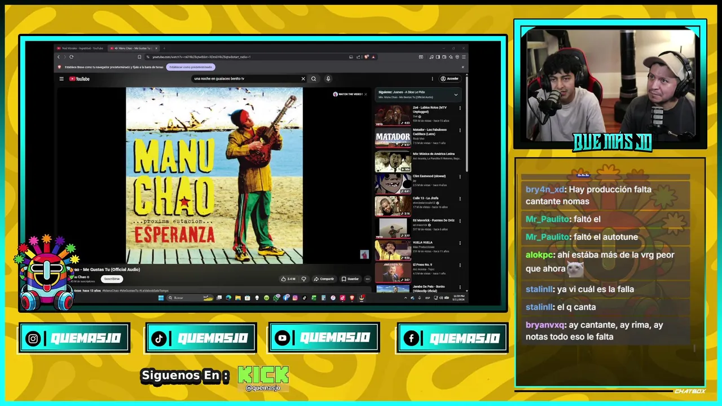The height and width of the screenshot is (406, 722).
Task: Sign in with the Acceder button
Action: point(450,79)
